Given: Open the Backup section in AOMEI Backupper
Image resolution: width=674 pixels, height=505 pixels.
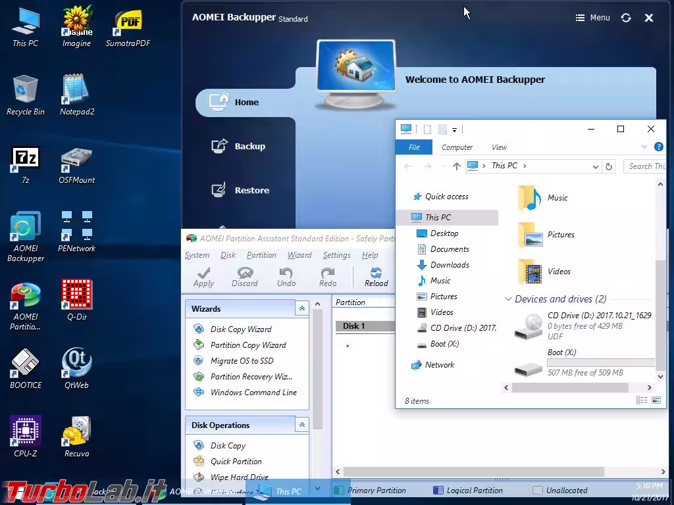Looking at the screenshot, I should 249,146.
